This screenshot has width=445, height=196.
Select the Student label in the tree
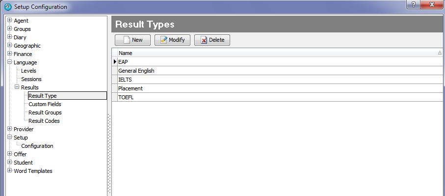(x=23, y=163)
